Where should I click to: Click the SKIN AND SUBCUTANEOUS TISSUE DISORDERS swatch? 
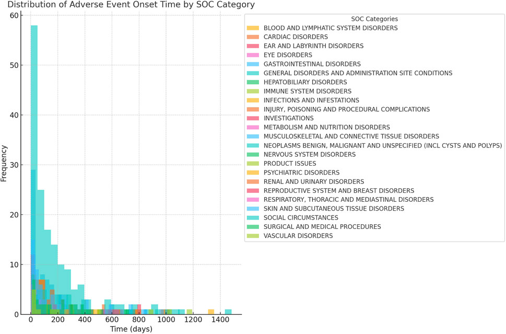(253, 209)
